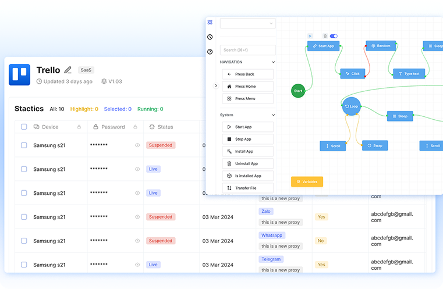Click the yellow Variables button
443x289 pixels.
point(307,182)
